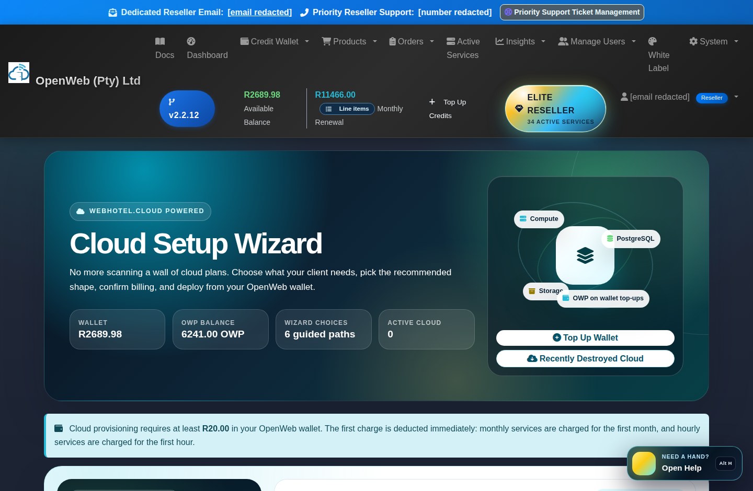Viewport: 753px width, 491px height.
Task: Click the R20.00 minimum amount text
Action: click(215, 428)
